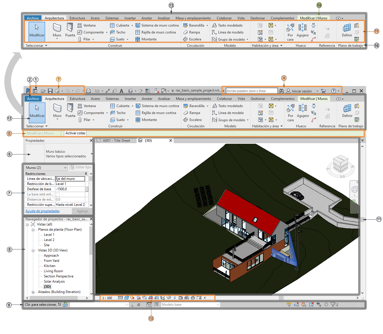
Task: Toggle Select Pinned Elements in status bar
Action: point(304,305)
